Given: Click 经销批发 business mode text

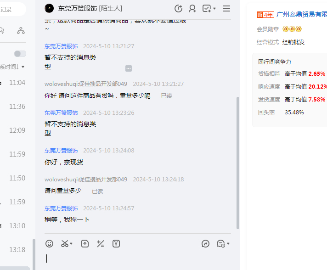Looking at the screenshot, I should 293,42.
